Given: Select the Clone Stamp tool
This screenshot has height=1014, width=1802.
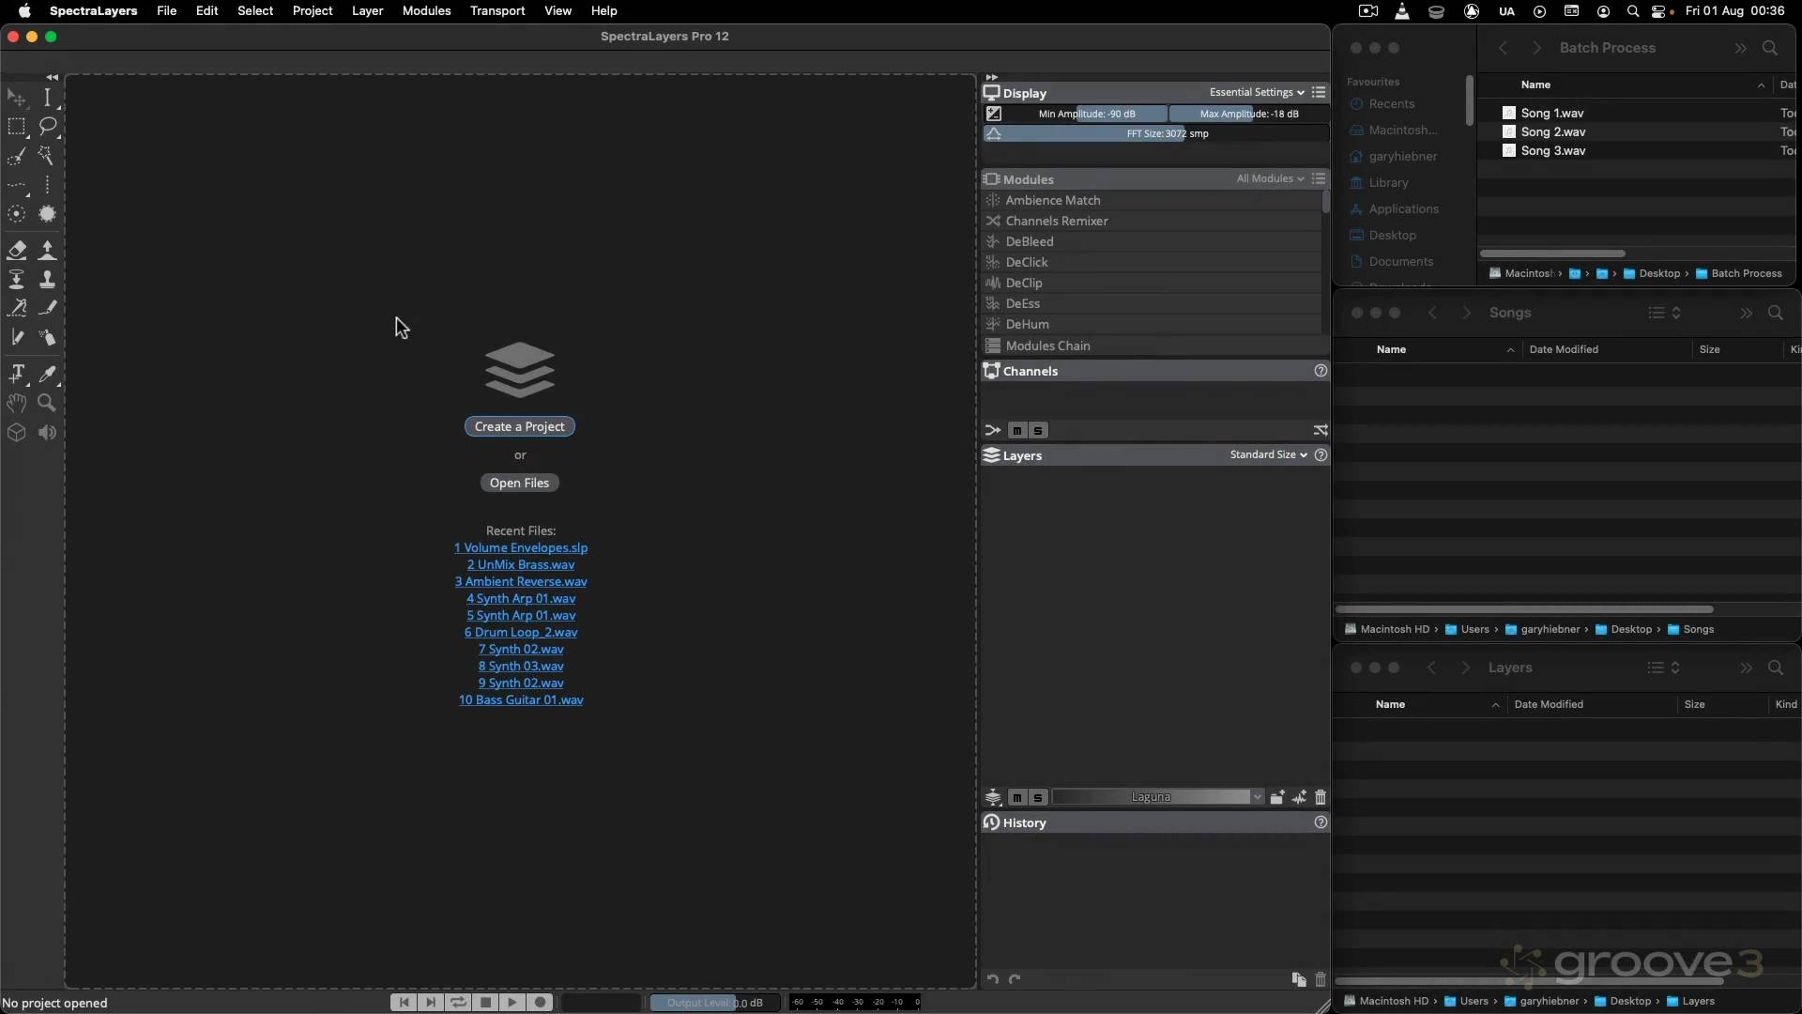Looking at the screenshot, I should (x=47, y=279).
